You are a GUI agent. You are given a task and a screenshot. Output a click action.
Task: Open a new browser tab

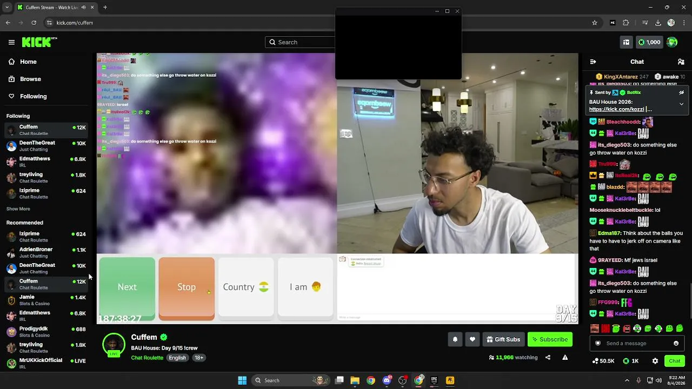(105, 8)
